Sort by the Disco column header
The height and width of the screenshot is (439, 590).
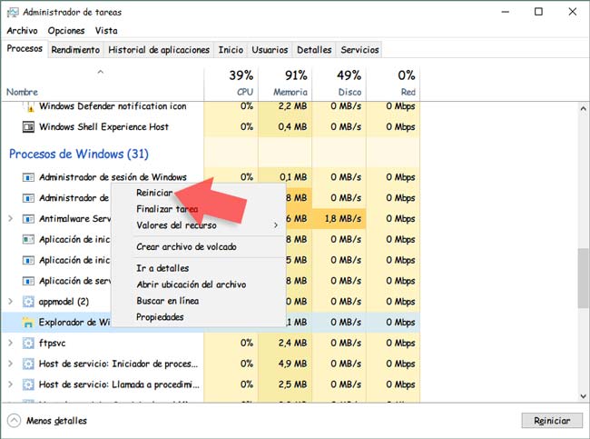[339, 83]
